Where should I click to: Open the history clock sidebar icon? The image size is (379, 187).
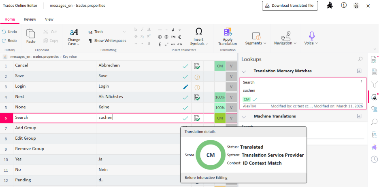coord(374,159)
